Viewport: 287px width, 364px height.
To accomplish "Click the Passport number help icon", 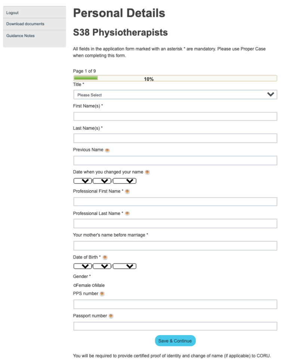I will [x=111, y=315].
